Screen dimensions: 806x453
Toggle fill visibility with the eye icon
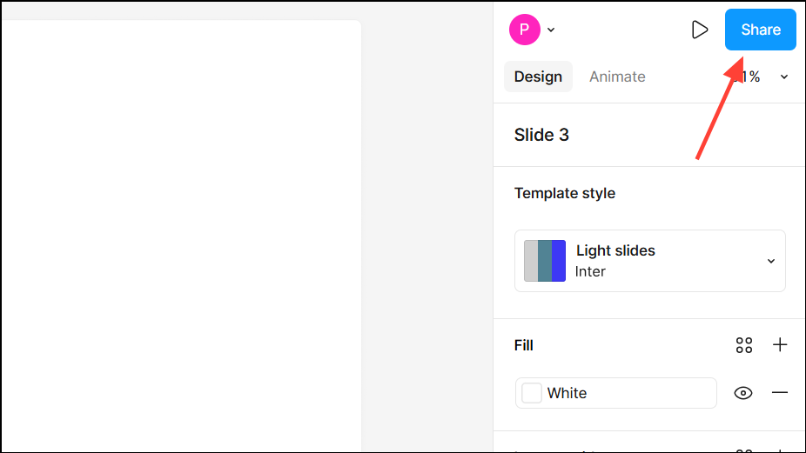(742, 393)
